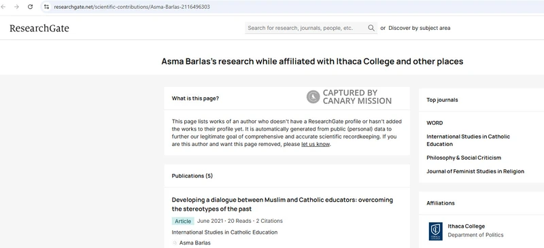Click the 'Top journals' heading
Viewport: 544px width, 248px height.
(442, 100)
